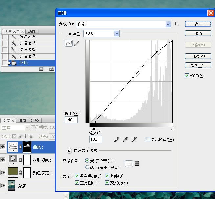
Task: Open preset options menu icon
Action: coord(177,24)
